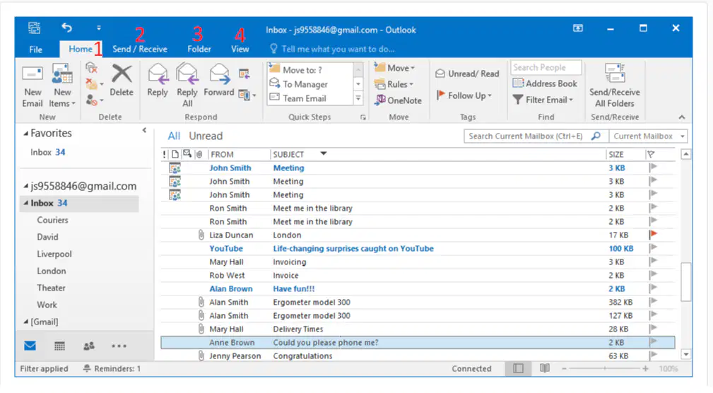Expand the Quick Steps gallery
Screen dimensions: 713x393
pyautogui.click(x=358, y=98)
